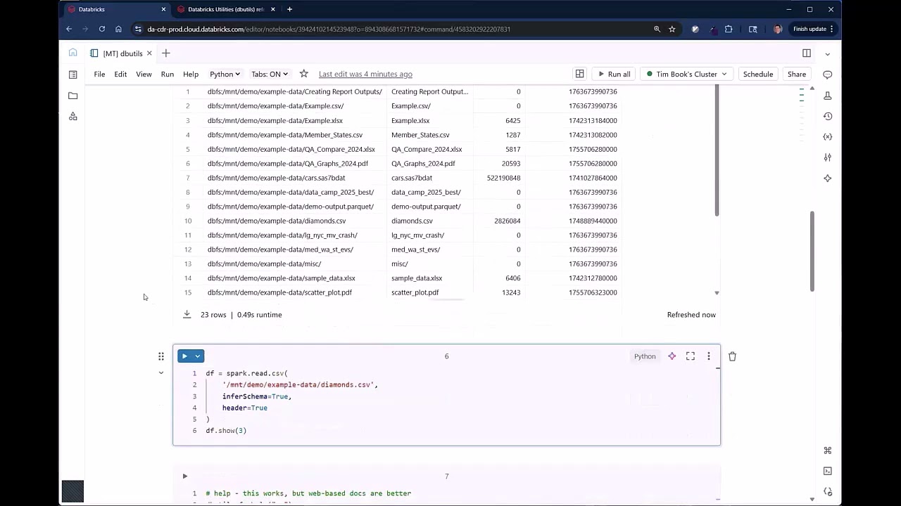Open the web terminal icon
The width and height of the screenshot is (901, 506).
click(828, 471)
